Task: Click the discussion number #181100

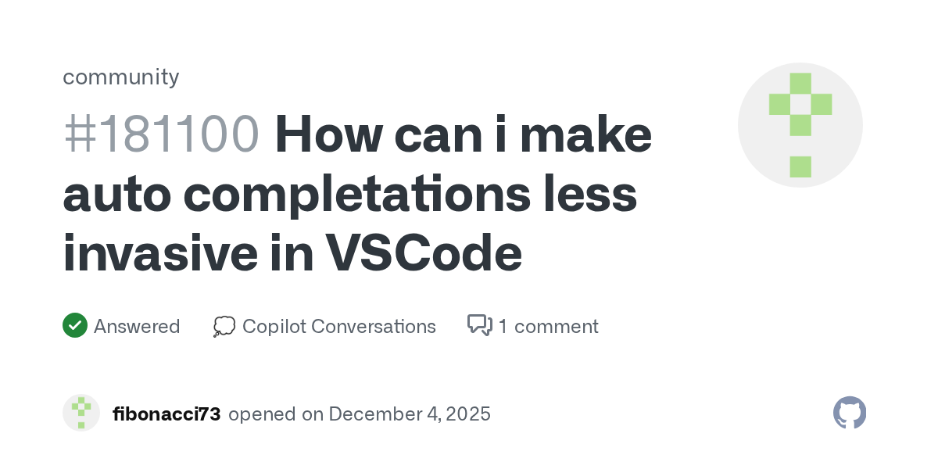Action: pyautogui.click(x=160, y=134)
